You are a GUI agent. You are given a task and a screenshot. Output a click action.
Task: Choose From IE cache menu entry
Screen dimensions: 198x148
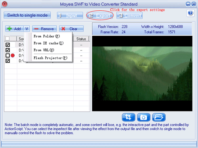click(48, 43)
